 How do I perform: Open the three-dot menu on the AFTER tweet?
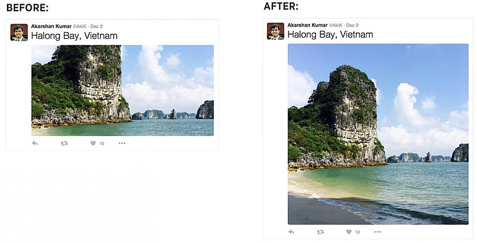(378, 232)
